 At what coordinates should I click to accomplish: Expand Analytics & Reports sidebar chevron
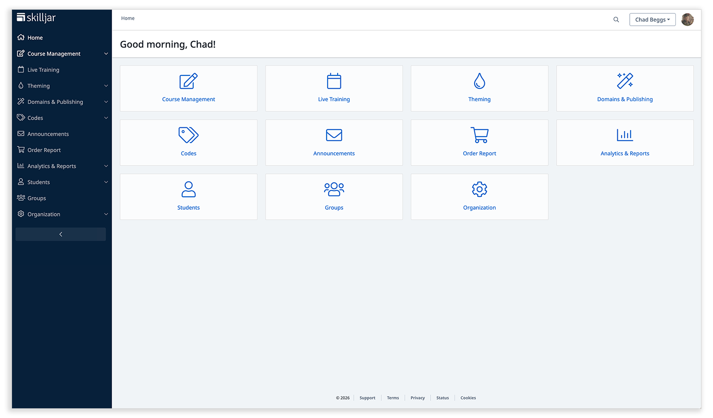[x=106, y=166]
